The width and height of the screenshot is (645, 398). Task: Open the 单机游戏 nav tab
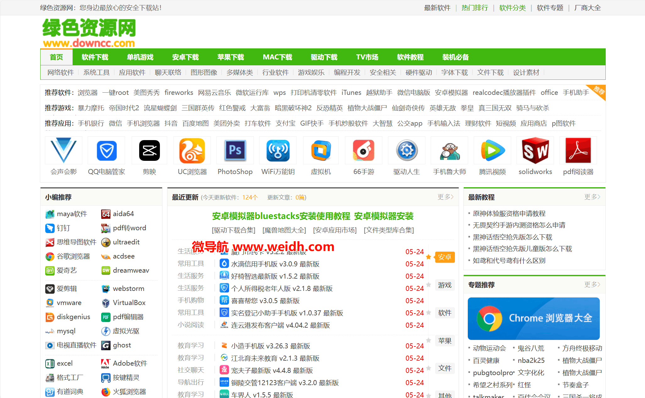pyautogui.click(x=140, y=57)
